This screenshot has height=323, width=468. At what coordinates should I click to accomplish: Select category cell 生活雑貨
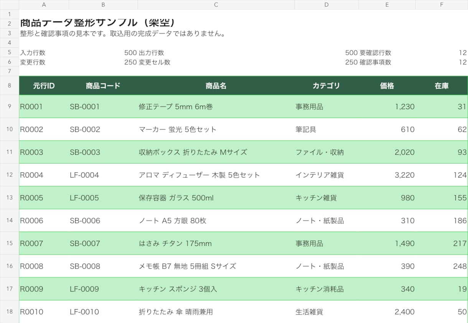(326, 311)
